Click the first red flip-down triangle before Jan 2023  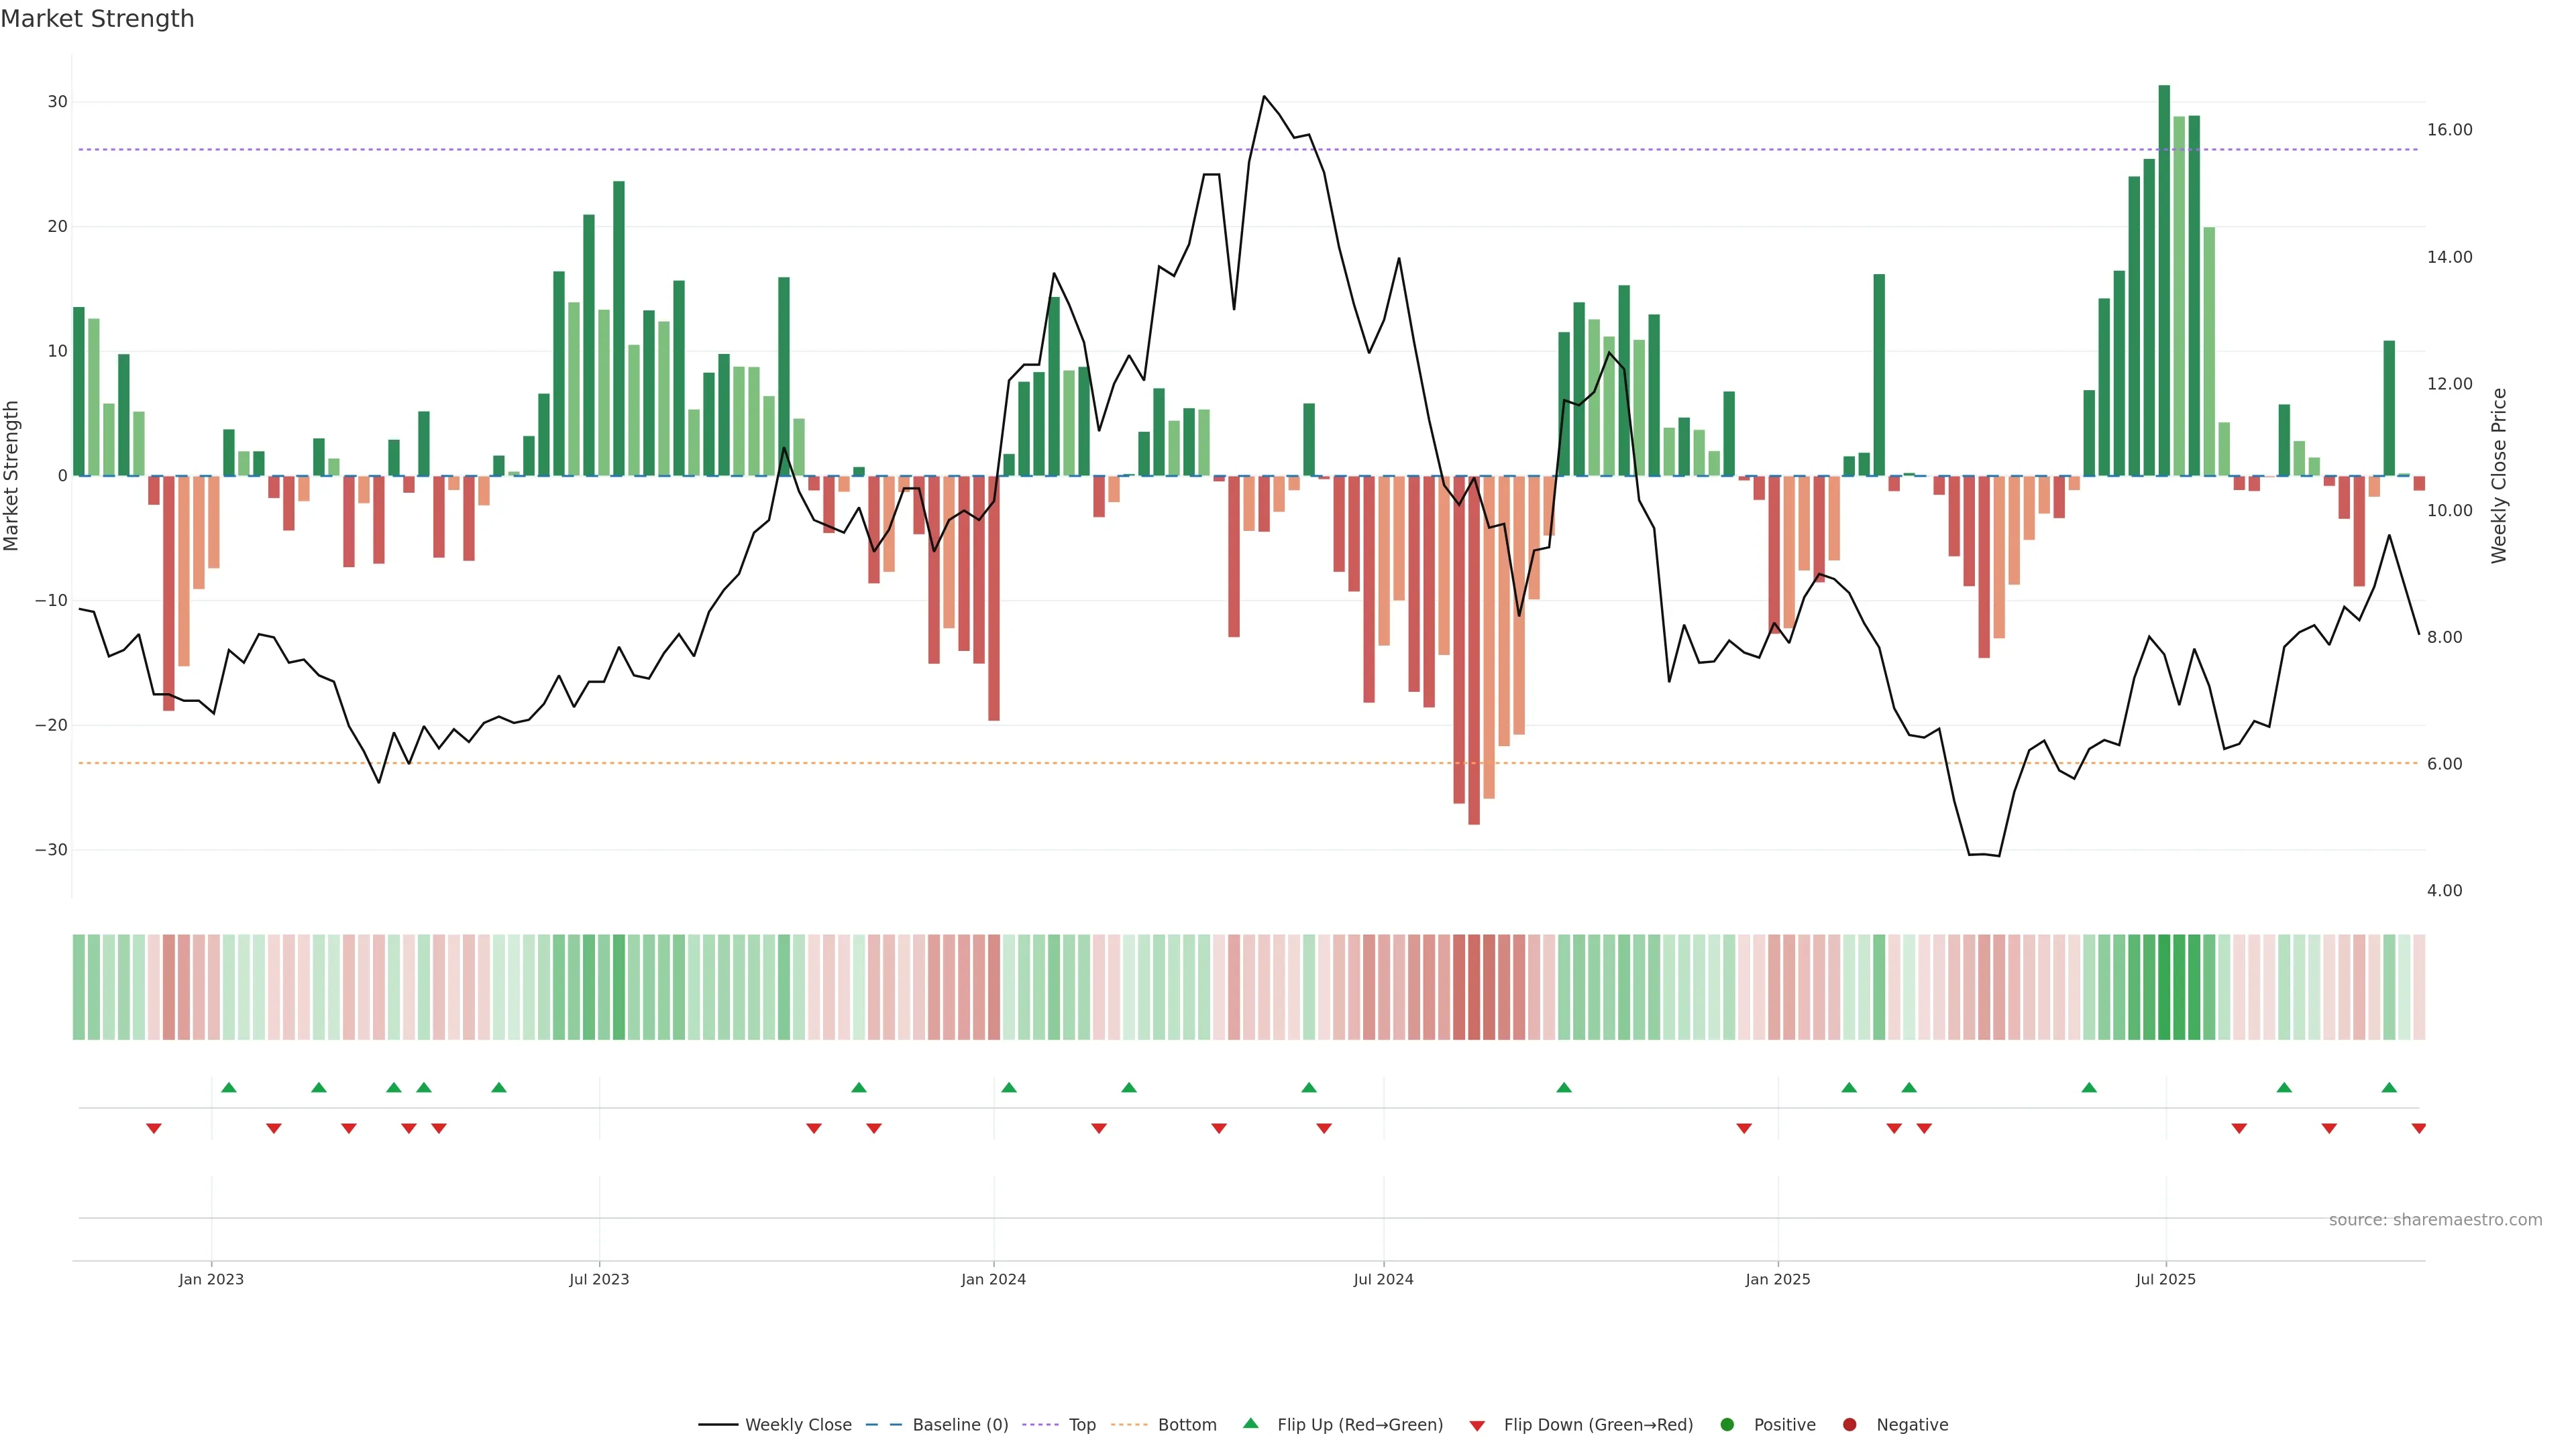(x=154, y=1128)
